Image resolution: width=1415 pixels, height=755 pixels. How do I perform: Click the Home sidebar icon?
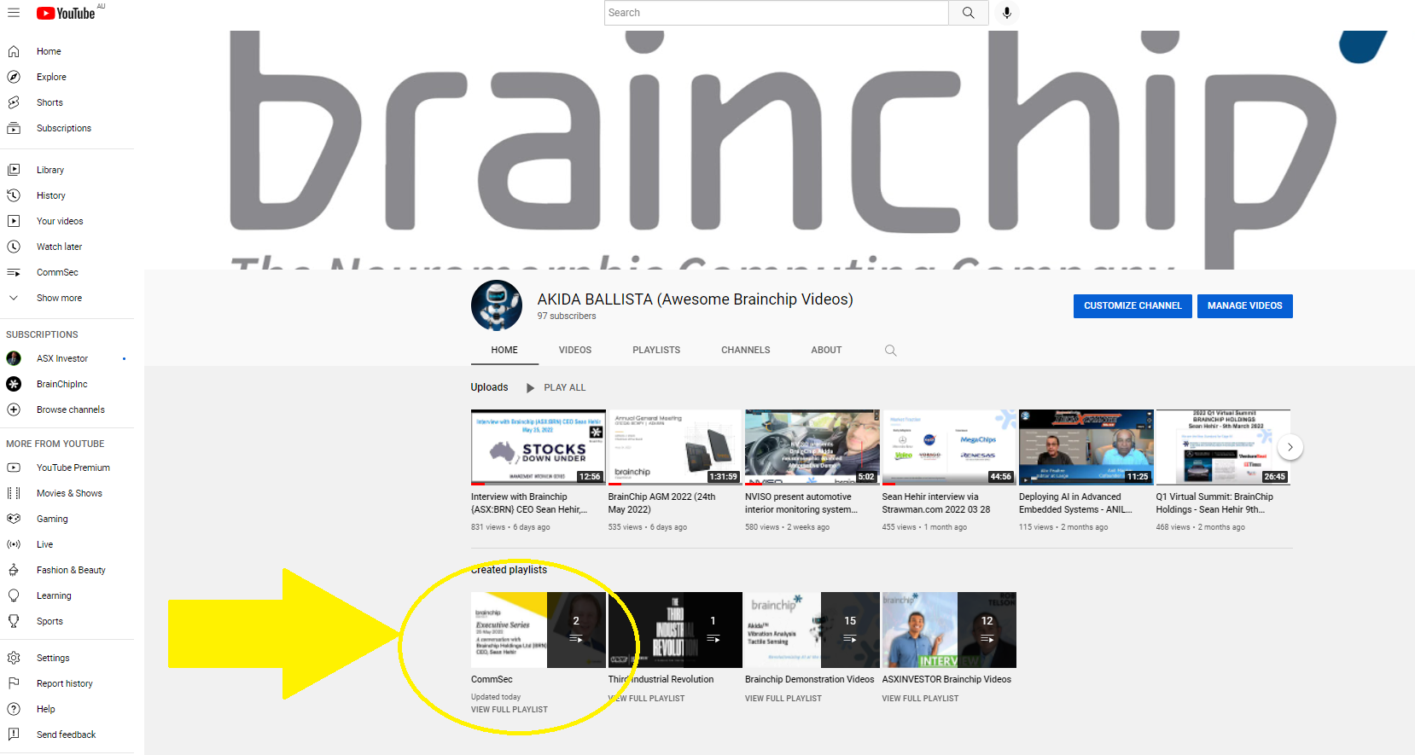click(x=14, y=51)
